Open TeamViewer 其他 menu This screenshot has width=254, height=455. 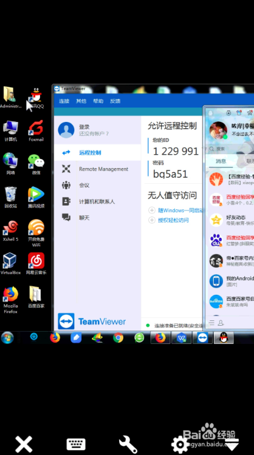(x=81, y=101)
